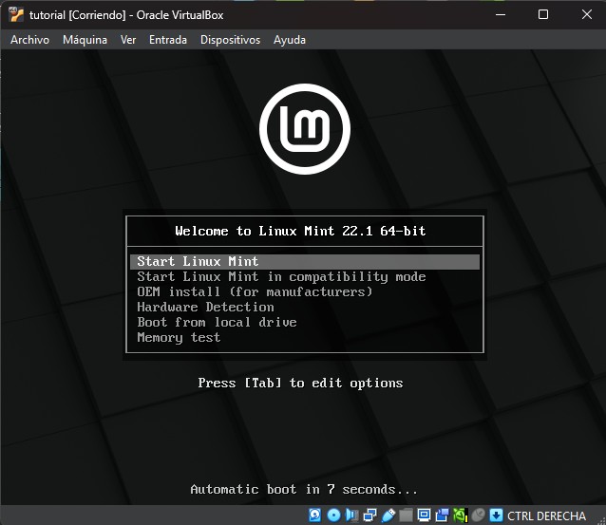Minimize the VirtualBox window
The width and height of the screenshot is (606, 525).
pos(501,14)
